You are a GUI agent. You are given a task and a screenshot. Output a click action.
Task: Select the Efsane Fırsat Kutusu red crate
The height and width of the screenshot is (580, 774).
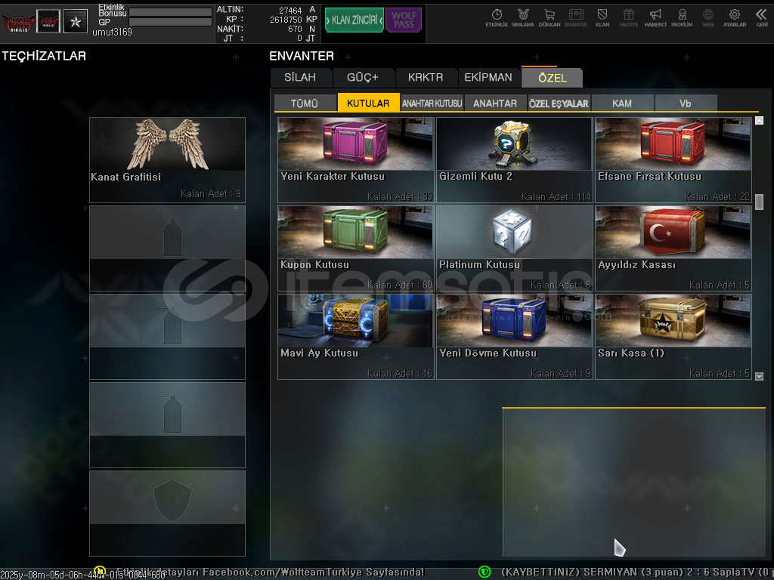673,160
